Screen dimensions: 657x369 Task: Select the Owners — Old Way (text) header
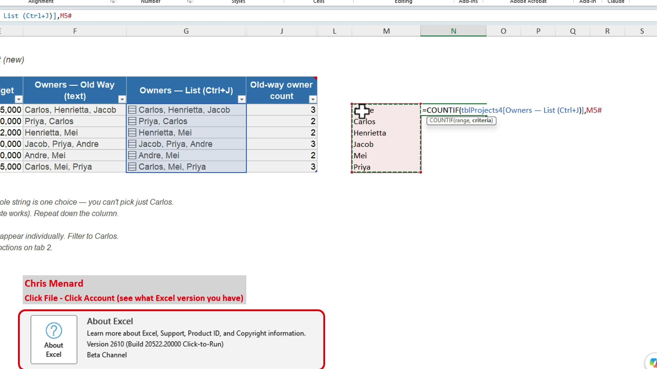tap(75, 90)
